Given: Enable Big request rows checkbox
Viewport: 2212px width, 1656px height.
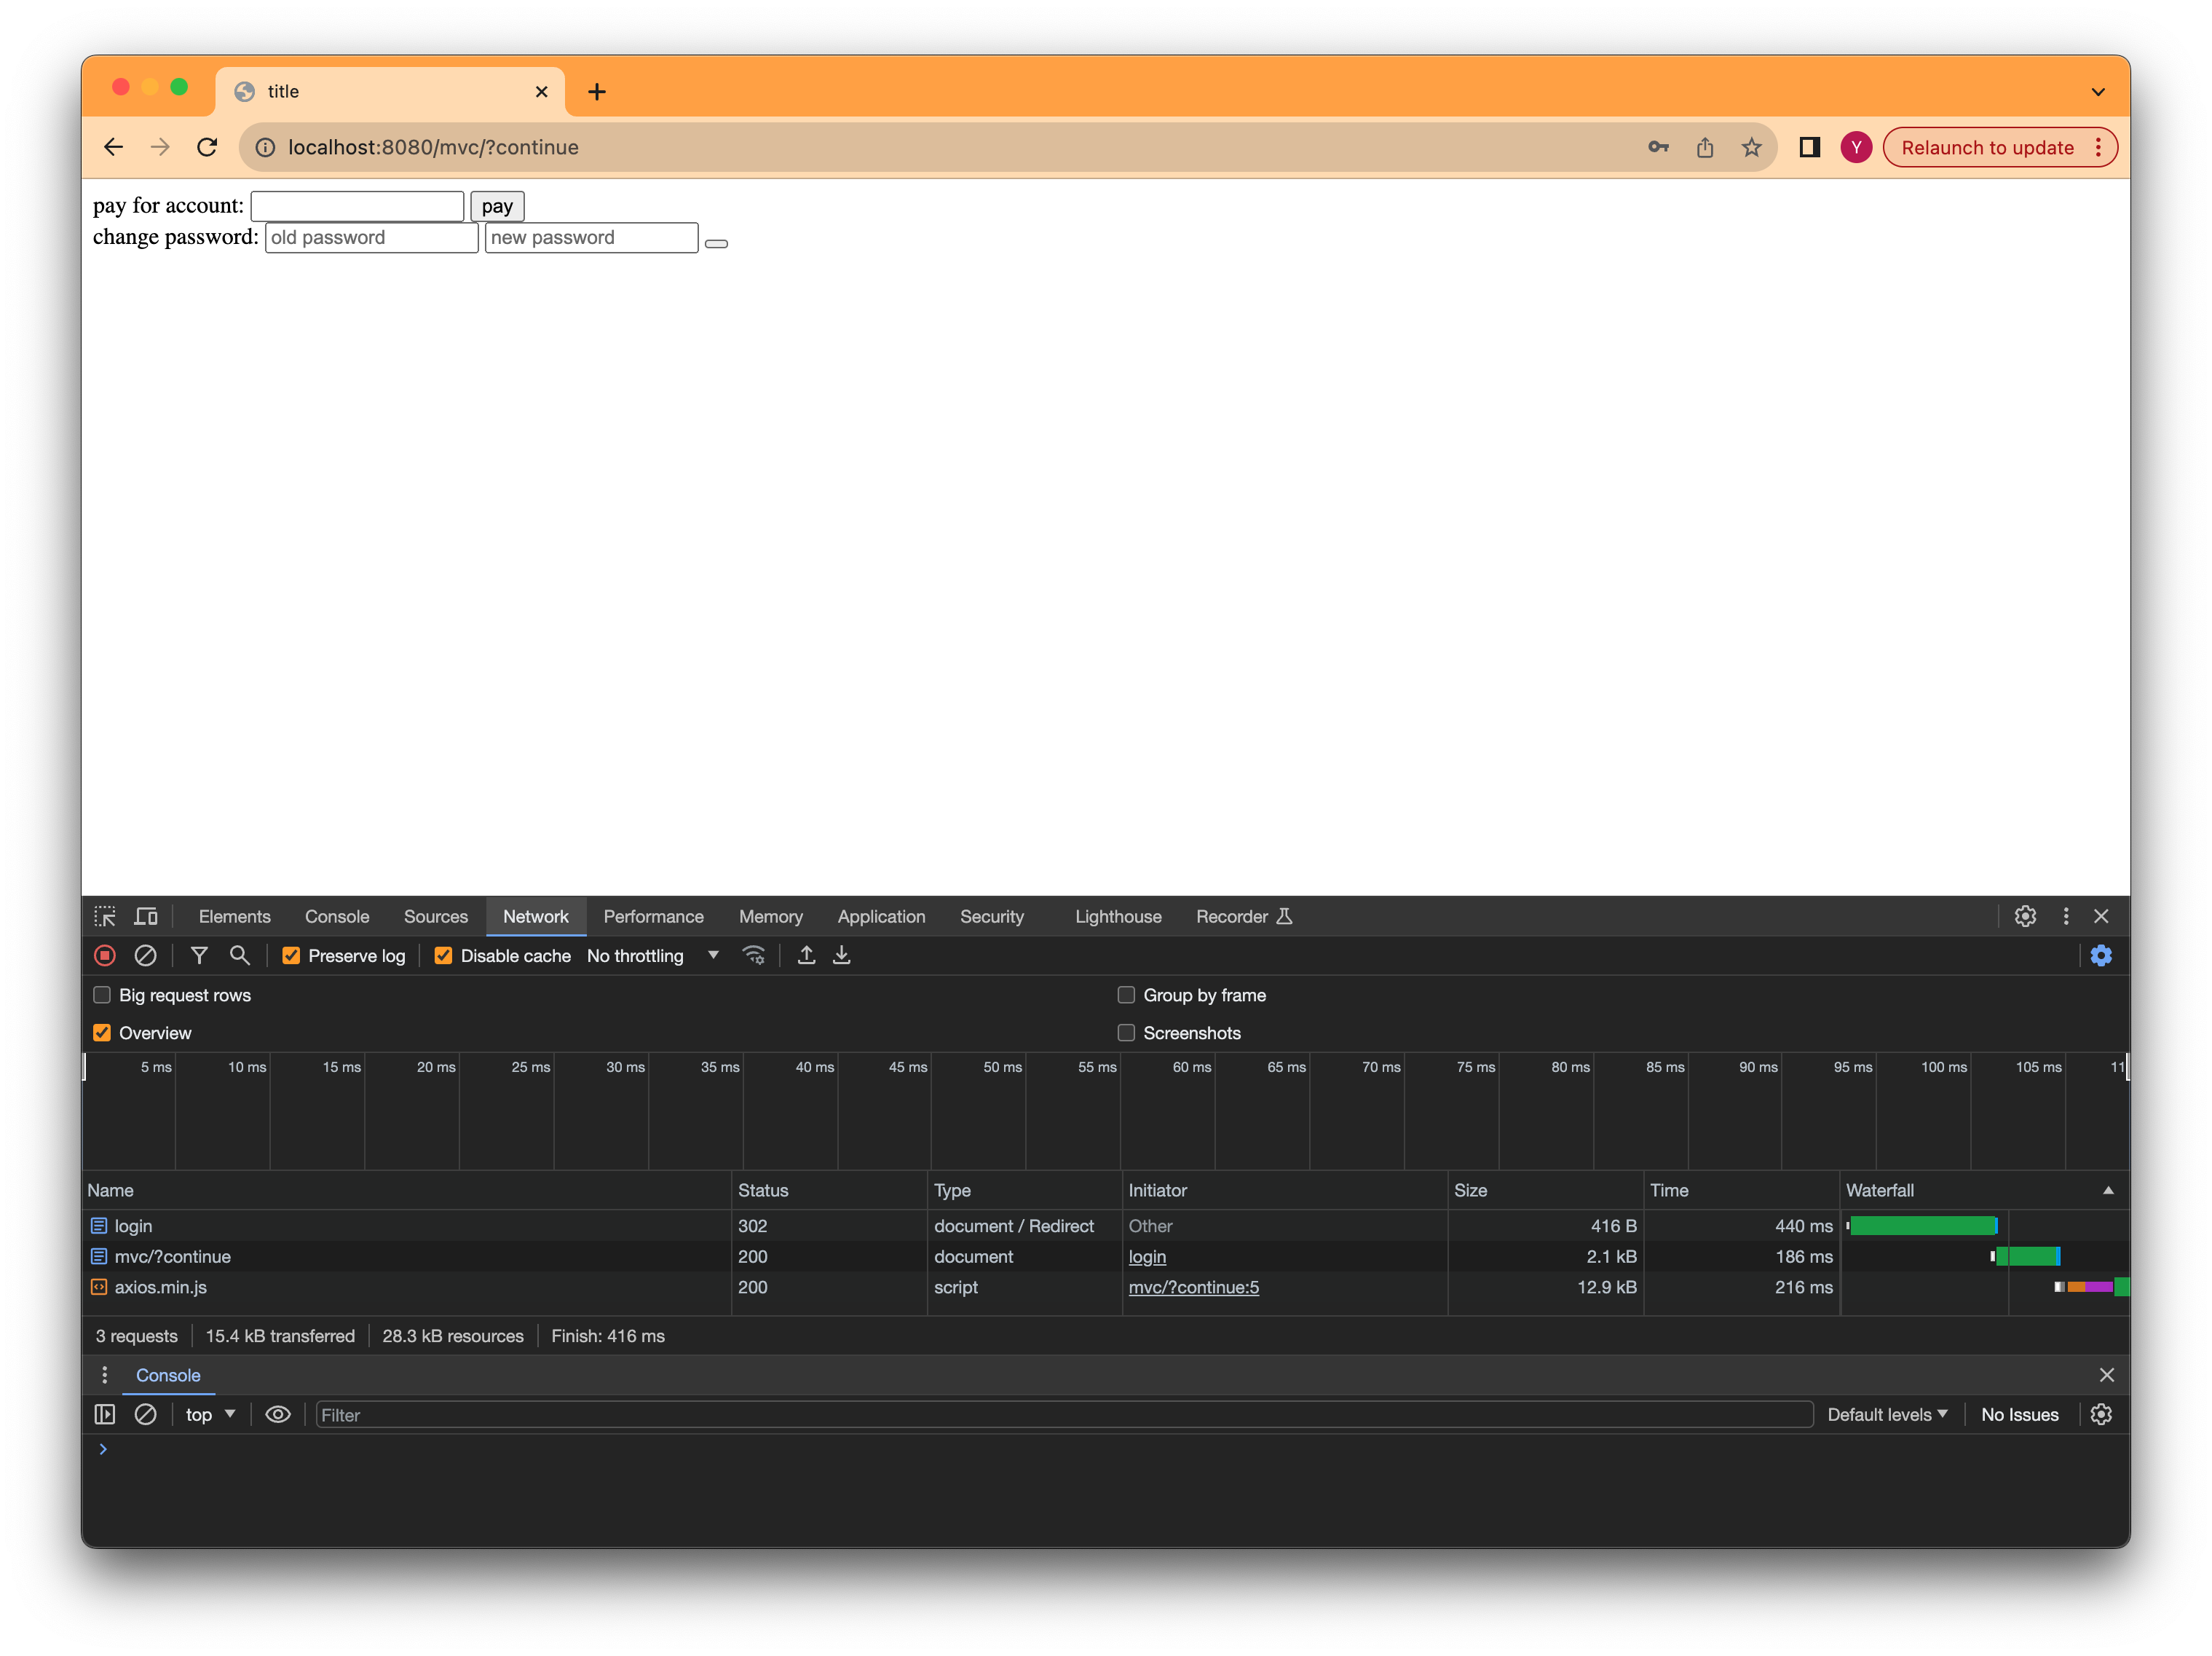Looking at the screenshot, I should pyautogui.click(x=102, y=995).
